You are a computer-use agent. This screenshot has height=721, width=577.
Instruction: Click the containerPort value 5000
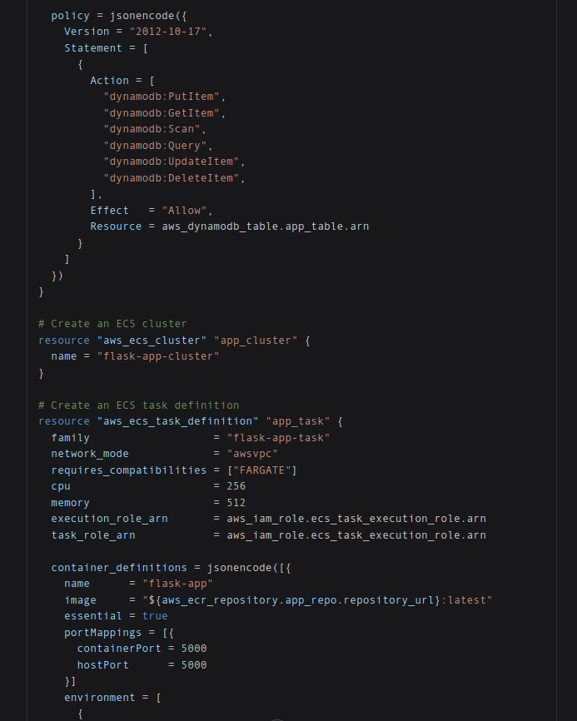[194, 649]
